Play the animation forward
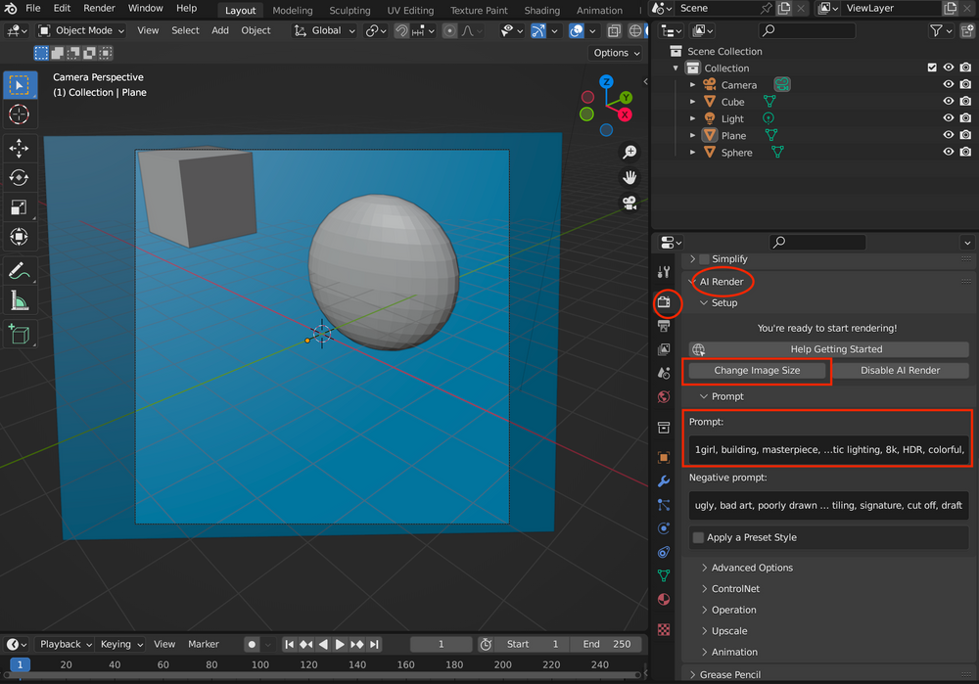Viewport: 979px width, 684px height. pyautogui.click(x=340, y=644)
